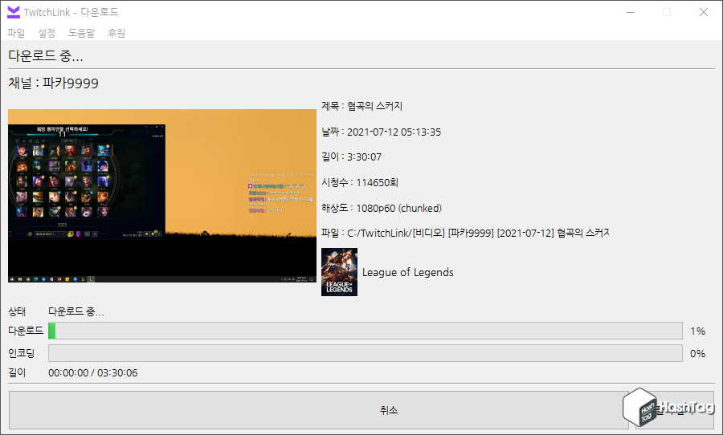Click the resolution 1080p60 (chunked)
This screenshot has width=723, height=435.
click(398, 209)
